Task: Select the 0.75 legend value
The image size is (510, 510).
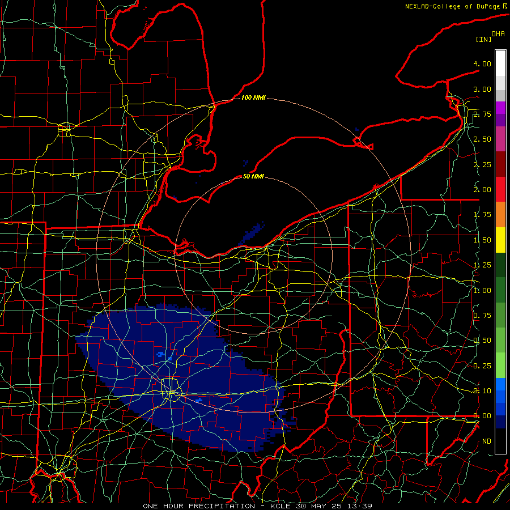Action: (482, 316)
